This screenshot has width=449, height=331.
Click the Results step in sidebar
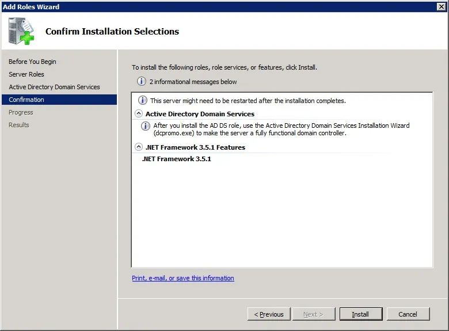click(x=19, y=125)
